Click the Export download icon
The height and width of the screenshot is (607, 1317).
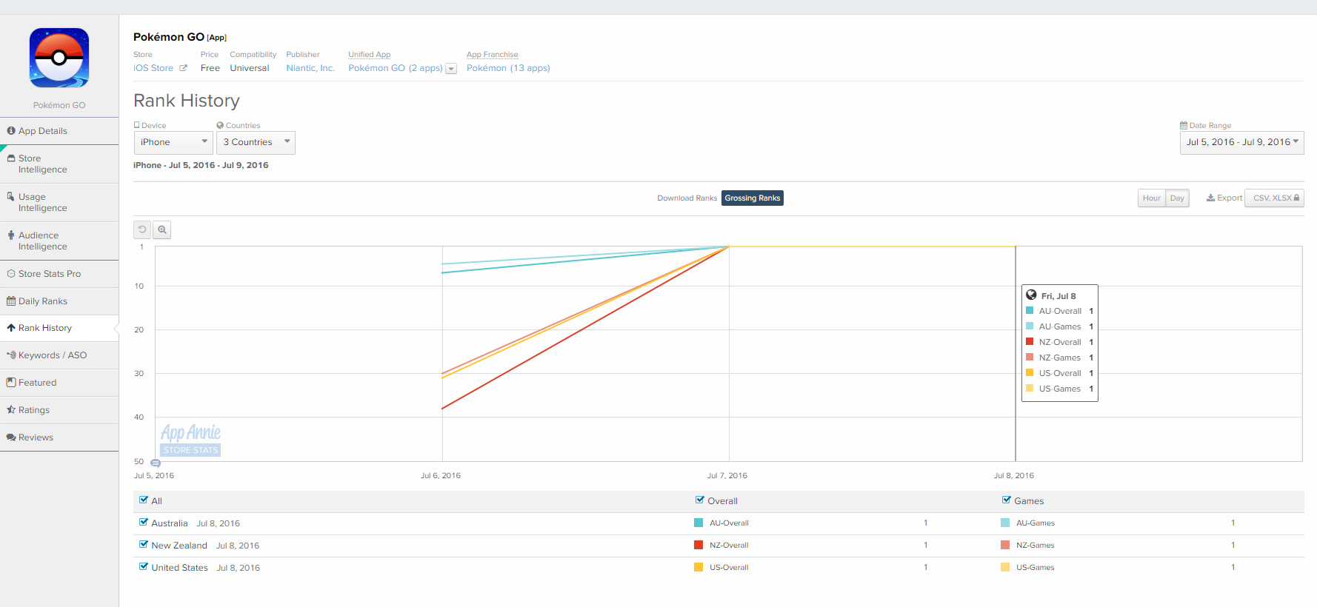[x=1210, y=198]
